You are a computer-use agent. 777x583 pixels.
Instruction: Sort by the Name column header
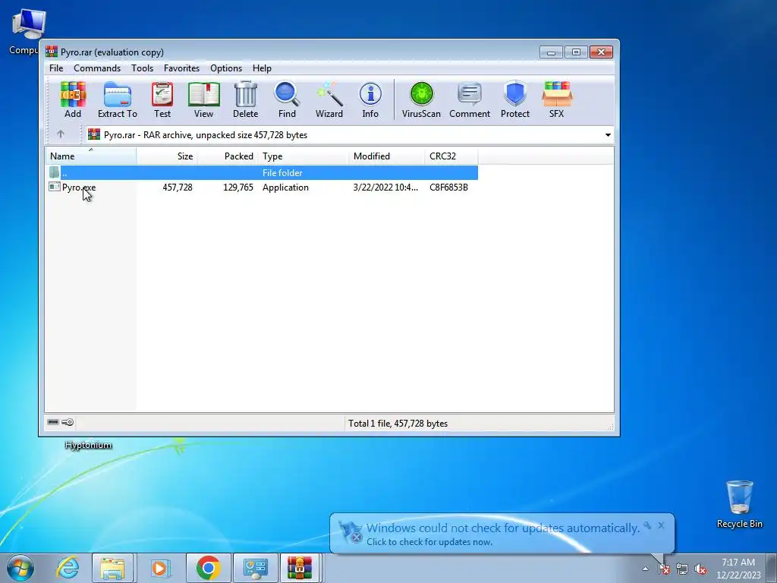[x=91, y=156]
